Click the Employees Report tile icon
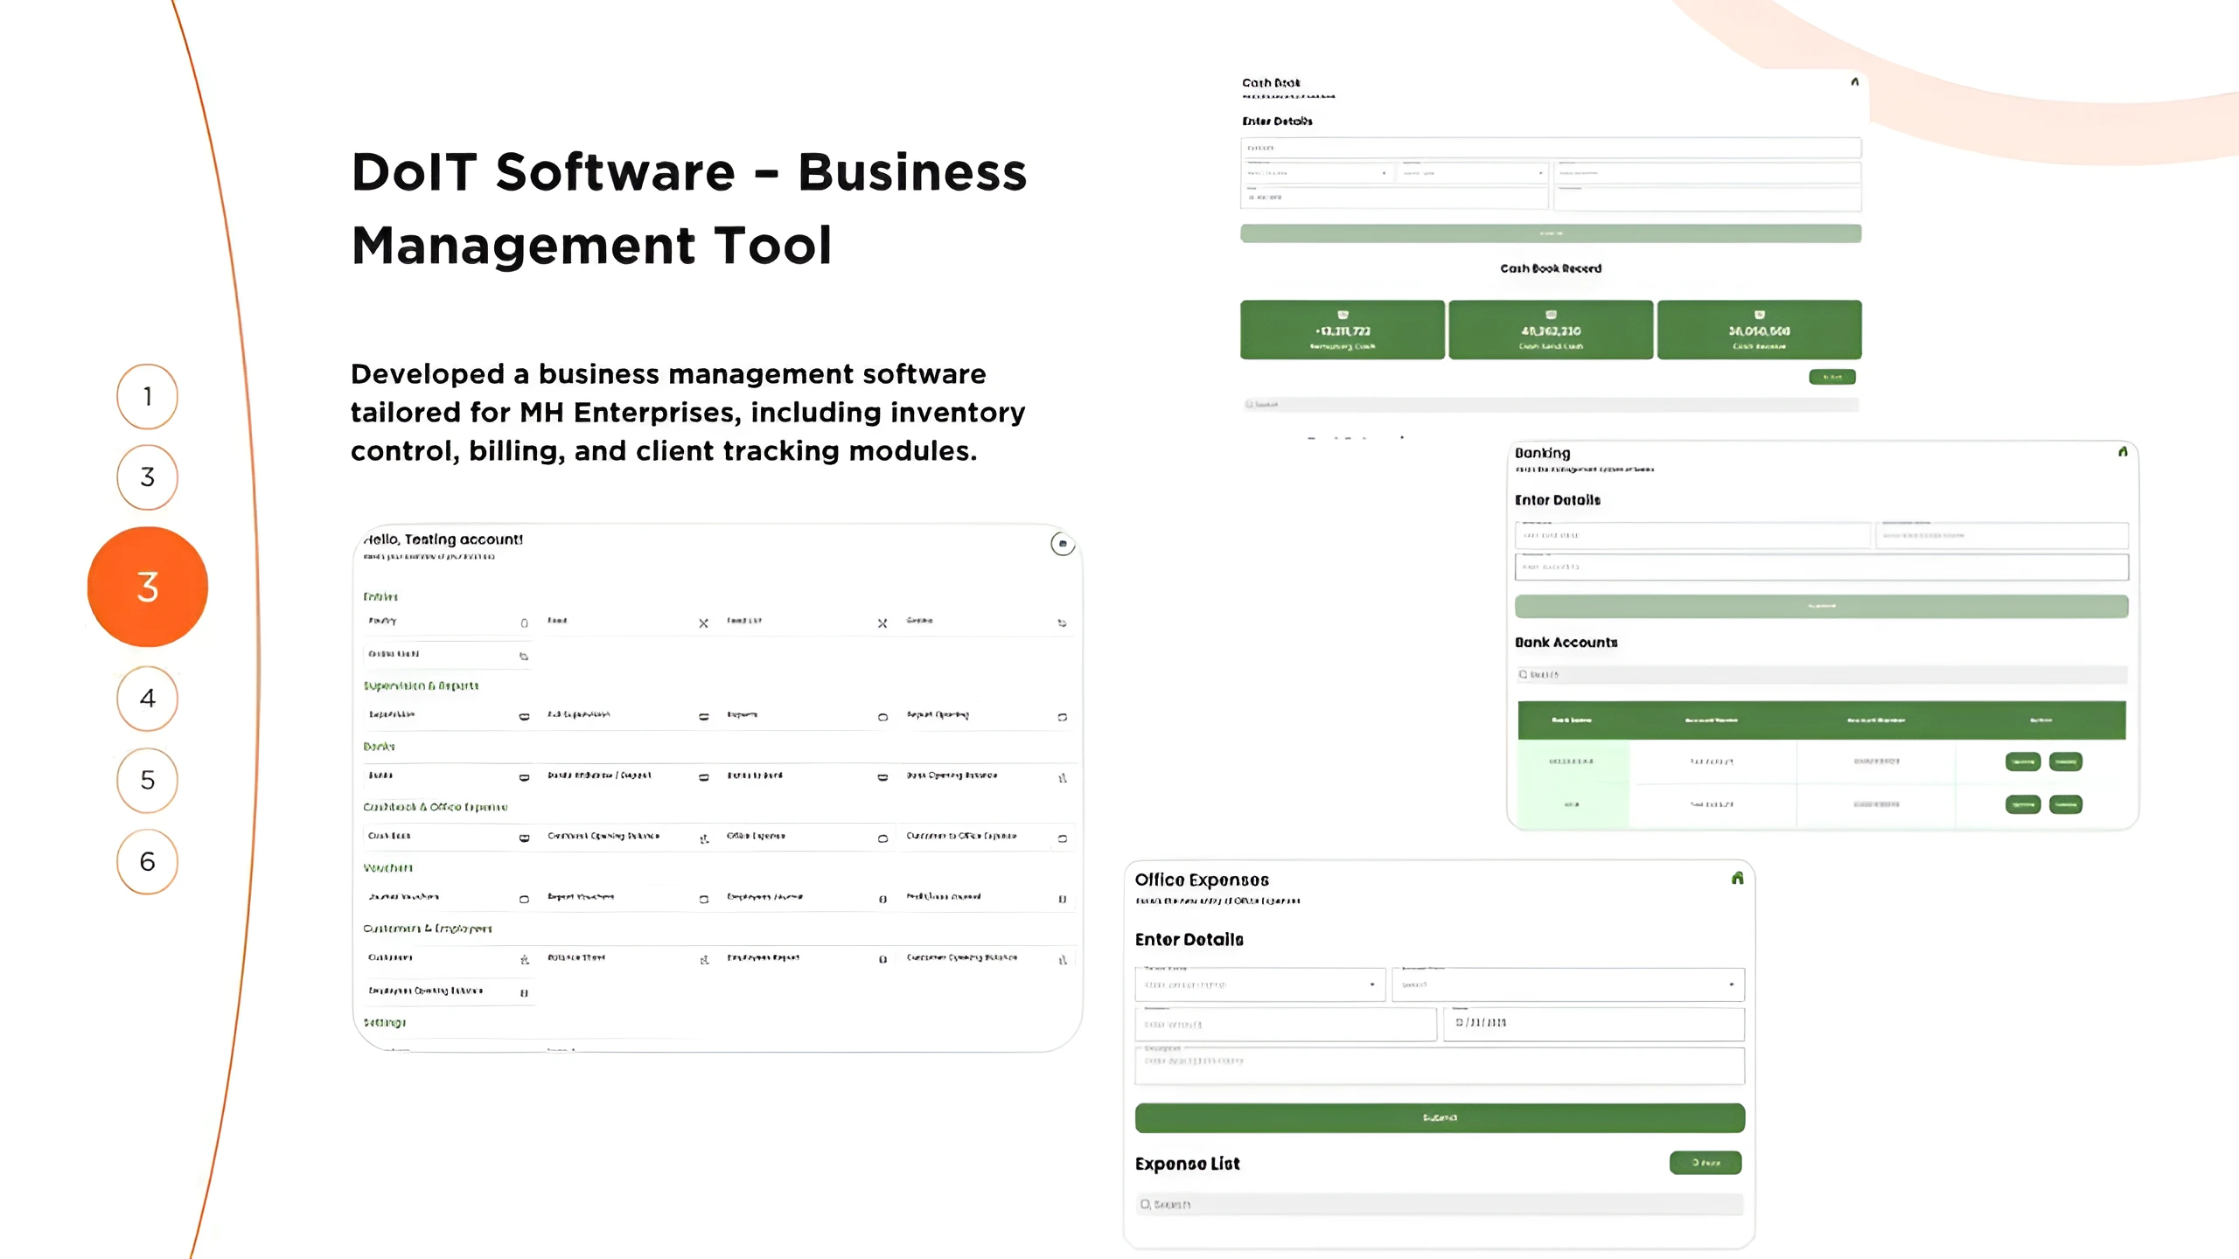Screen dimensions: 2239x1259 point(882,959)
